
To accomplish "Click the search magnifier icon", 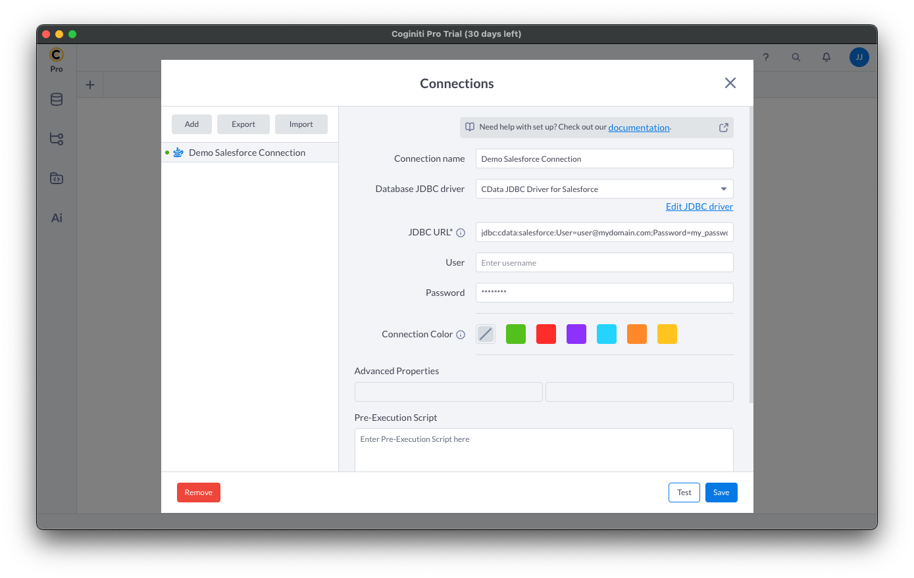I will [x=796, y=57].
